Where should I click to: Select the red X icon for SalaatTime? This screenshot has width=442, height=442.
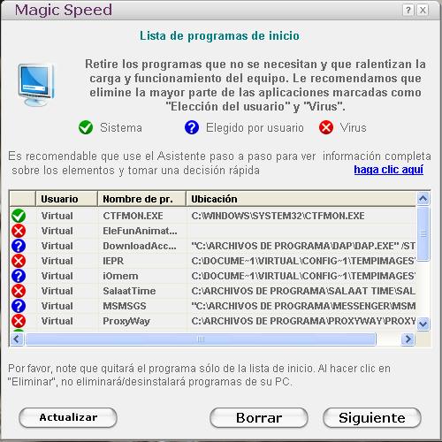[19, 291]
